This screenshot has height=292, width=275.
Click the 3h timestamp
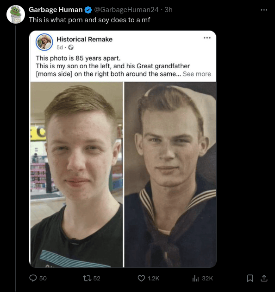169,10
